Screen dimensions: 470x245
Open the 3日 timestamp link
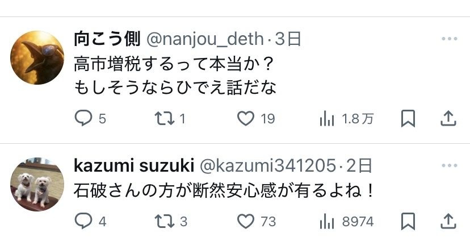click(x=288, y=39)
